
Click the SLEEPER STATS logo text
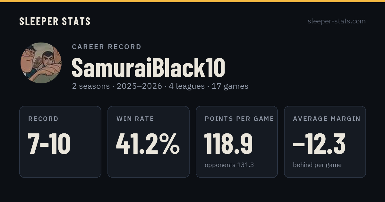(55, 21)
